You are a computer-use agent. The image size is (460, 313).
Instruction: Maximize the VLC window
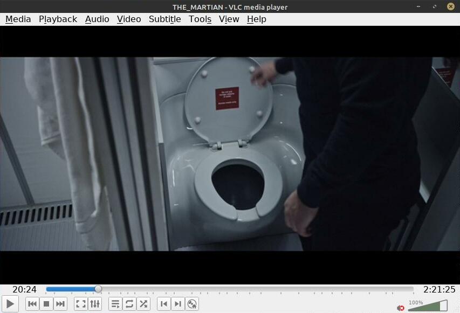tap(435, 6)
